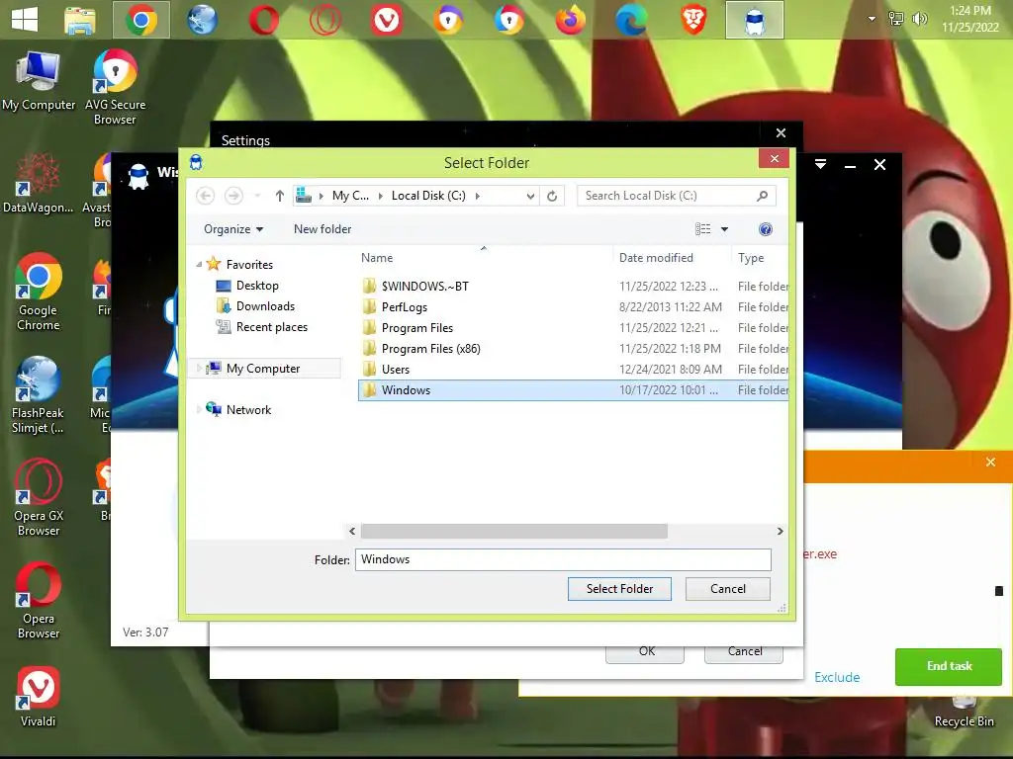Expand the My C... breadcrumb arrow
The width and height of the screenshot is (1013, 759).
point(381,196)
